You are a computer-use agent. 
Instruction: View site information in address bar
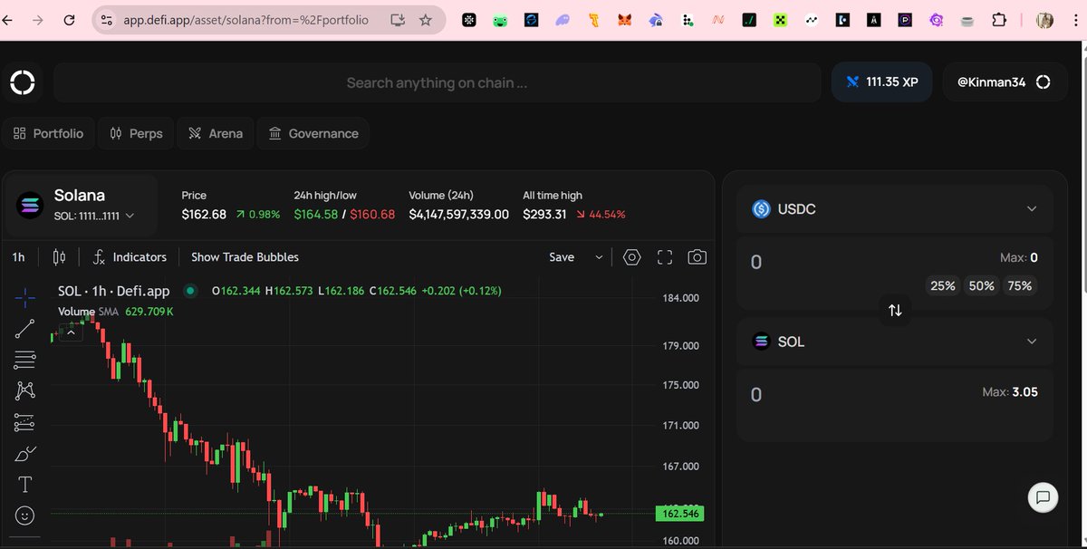coord(107,20)
